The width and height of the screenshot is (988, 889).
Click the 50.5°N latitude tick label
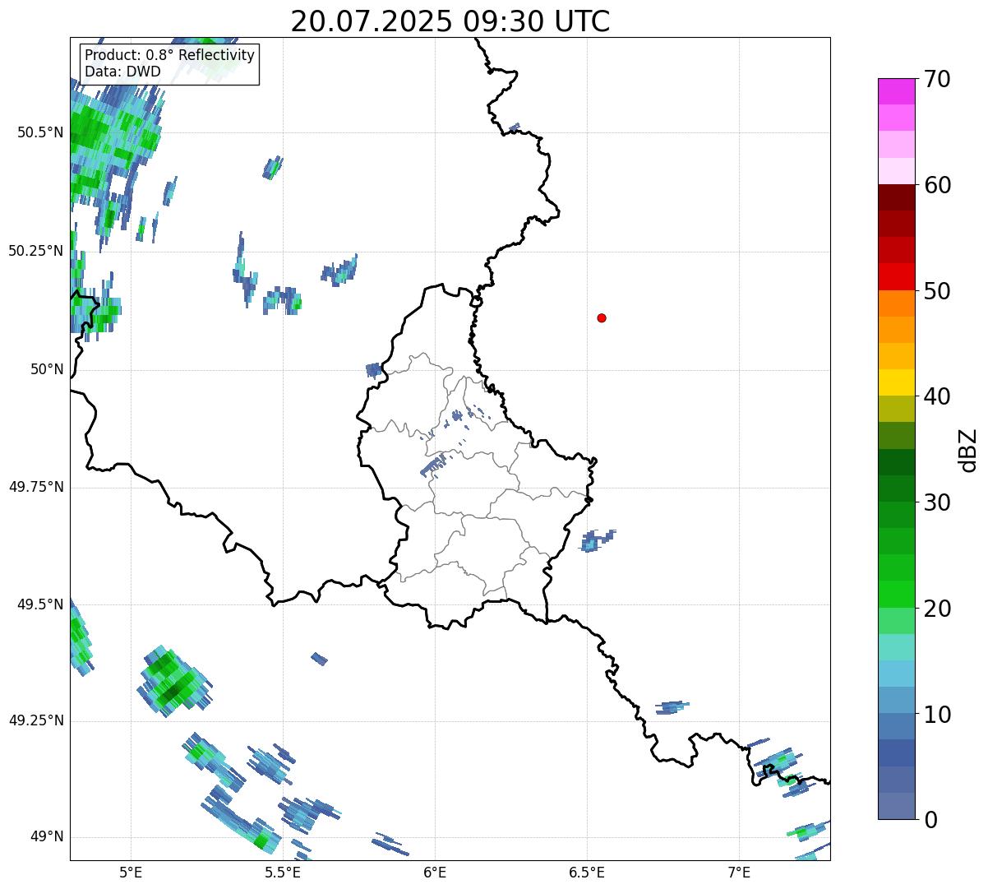click(39, 132)
